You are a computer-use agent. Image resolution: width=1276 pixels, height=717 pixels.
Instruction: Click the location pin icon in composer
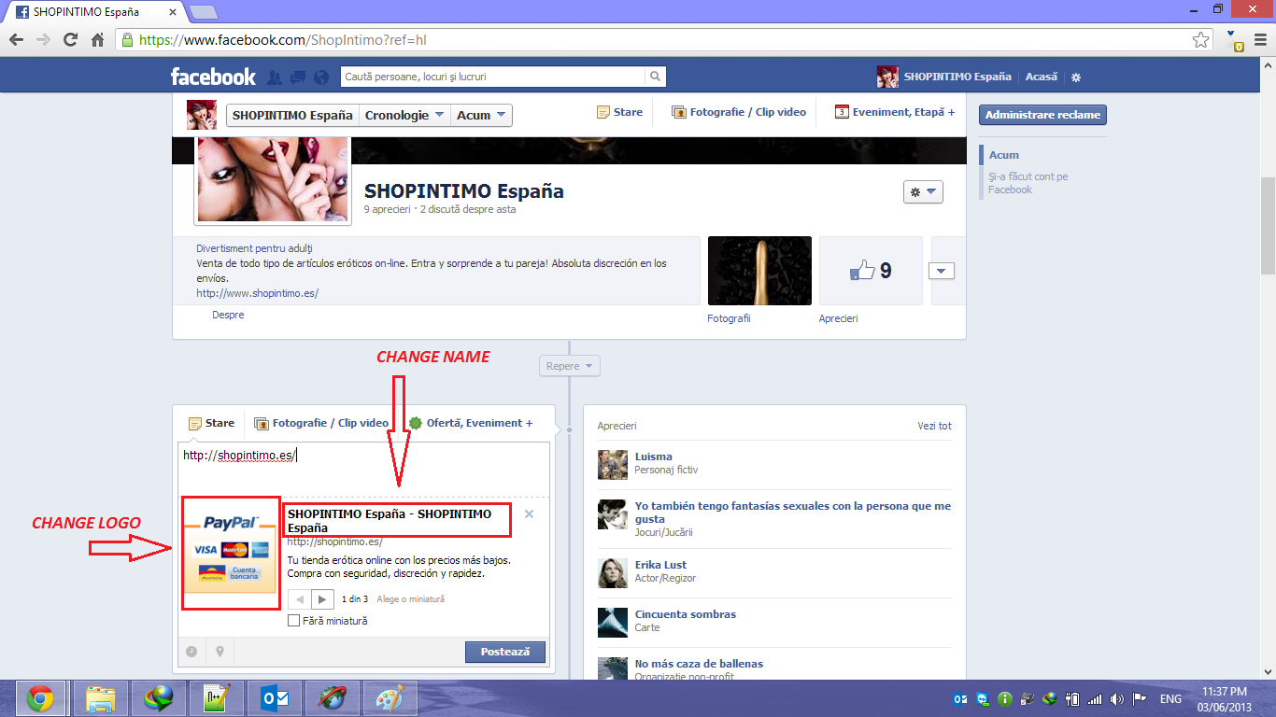click(x=220, y=651)
